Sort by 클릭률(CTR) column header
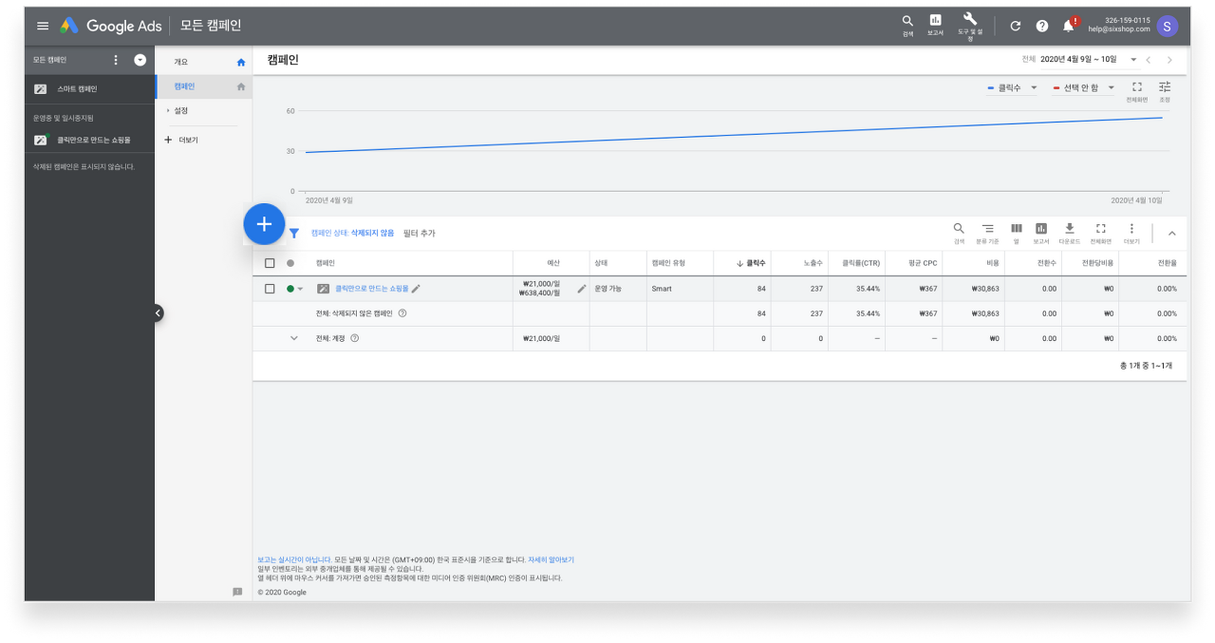This screenshot has height=643, width=1215. click(x=861, y=263)
